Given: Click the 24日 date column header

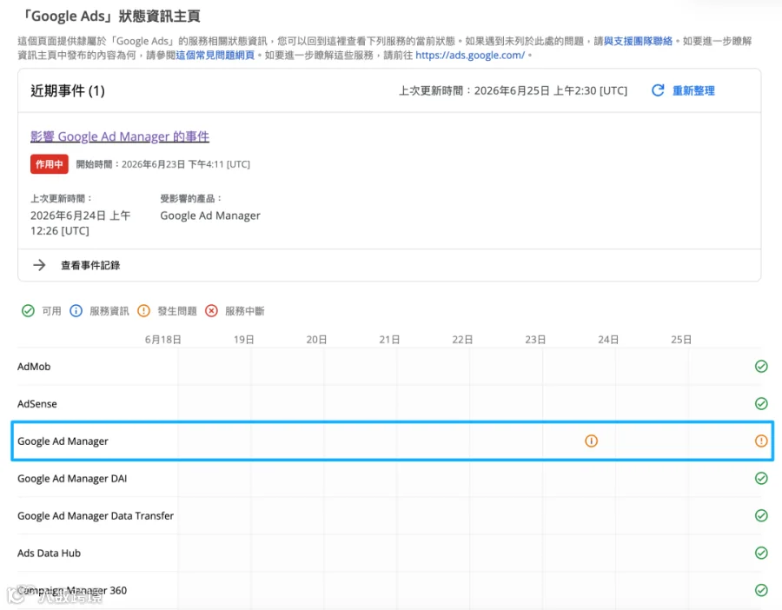Looking at the screenshot, I should 608,340.
